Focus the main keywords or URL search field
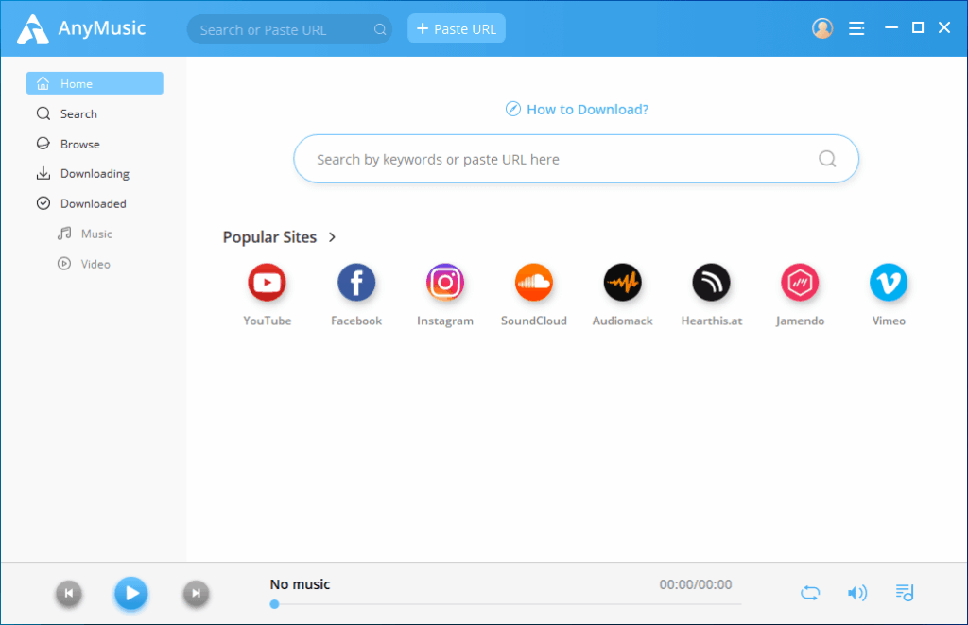The image size is (968, 625). [x=576, y=160]
